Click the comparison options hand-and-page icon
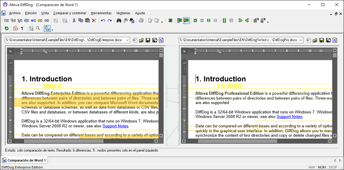Image resolution: width=344 pixels, height=170 pixels. [255, 21]
